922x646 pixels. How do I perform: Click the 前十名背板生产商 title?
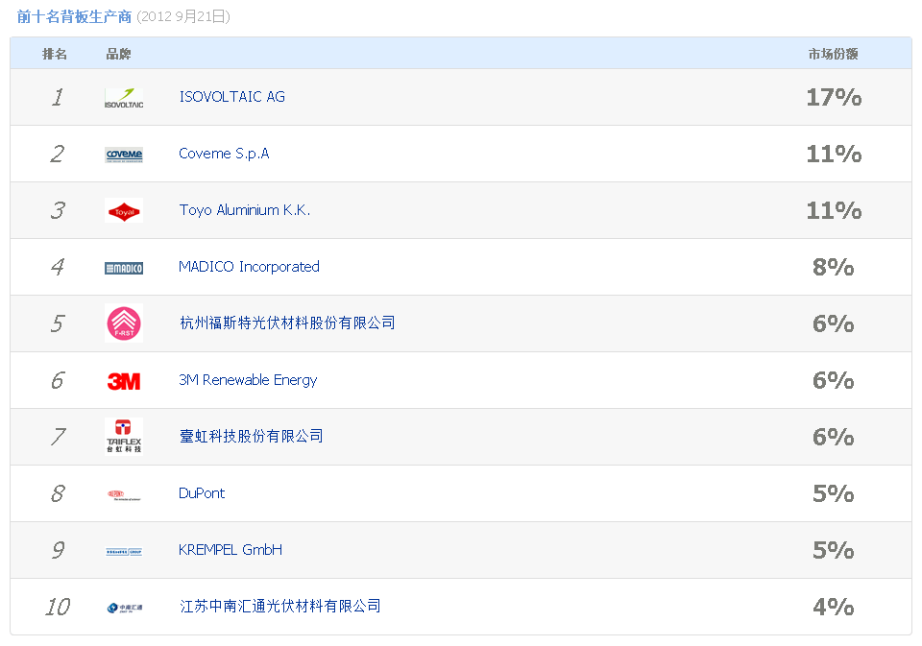pos(74,16)
